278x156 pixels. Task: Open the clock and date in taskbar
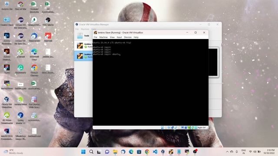[x=269, y=152]
